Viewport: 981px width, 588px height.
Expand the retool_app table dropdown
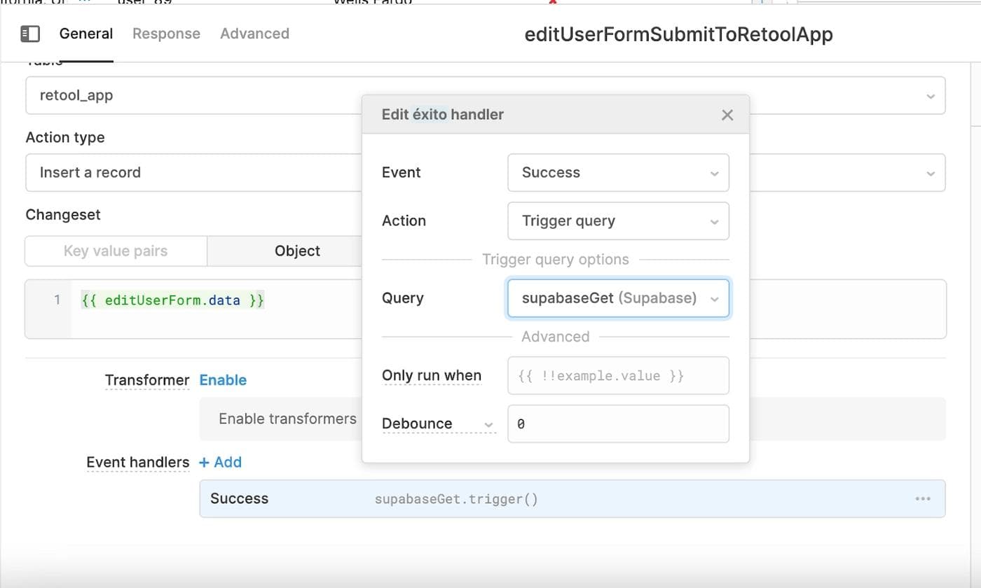[929, 96]
